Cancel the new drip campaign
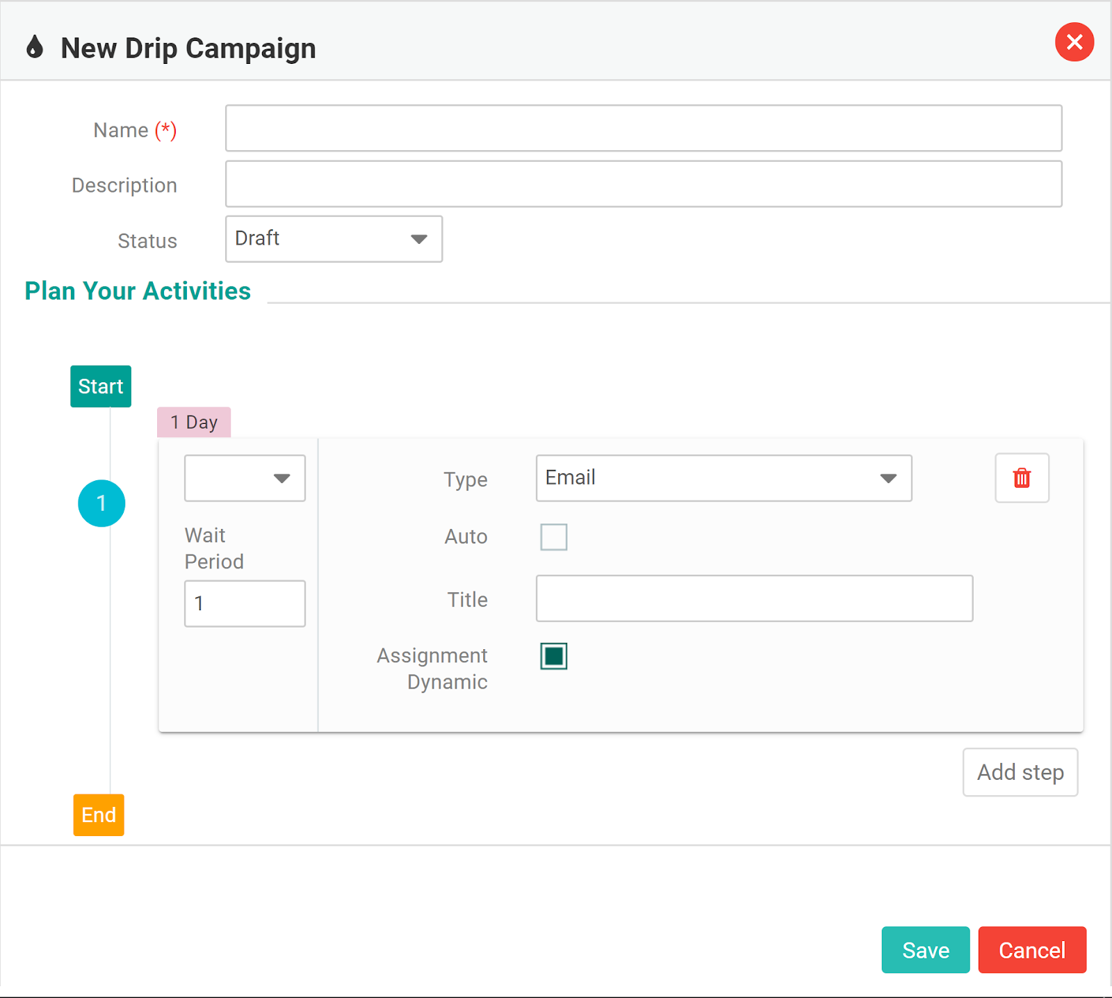The image size is (1112, 998). click(x=1032, y=950)
